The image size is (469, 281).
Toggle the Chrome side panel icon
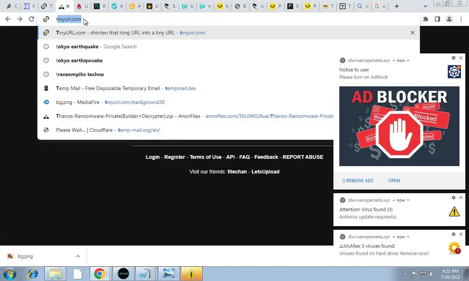pyautogui.click(x=437, y=19)
